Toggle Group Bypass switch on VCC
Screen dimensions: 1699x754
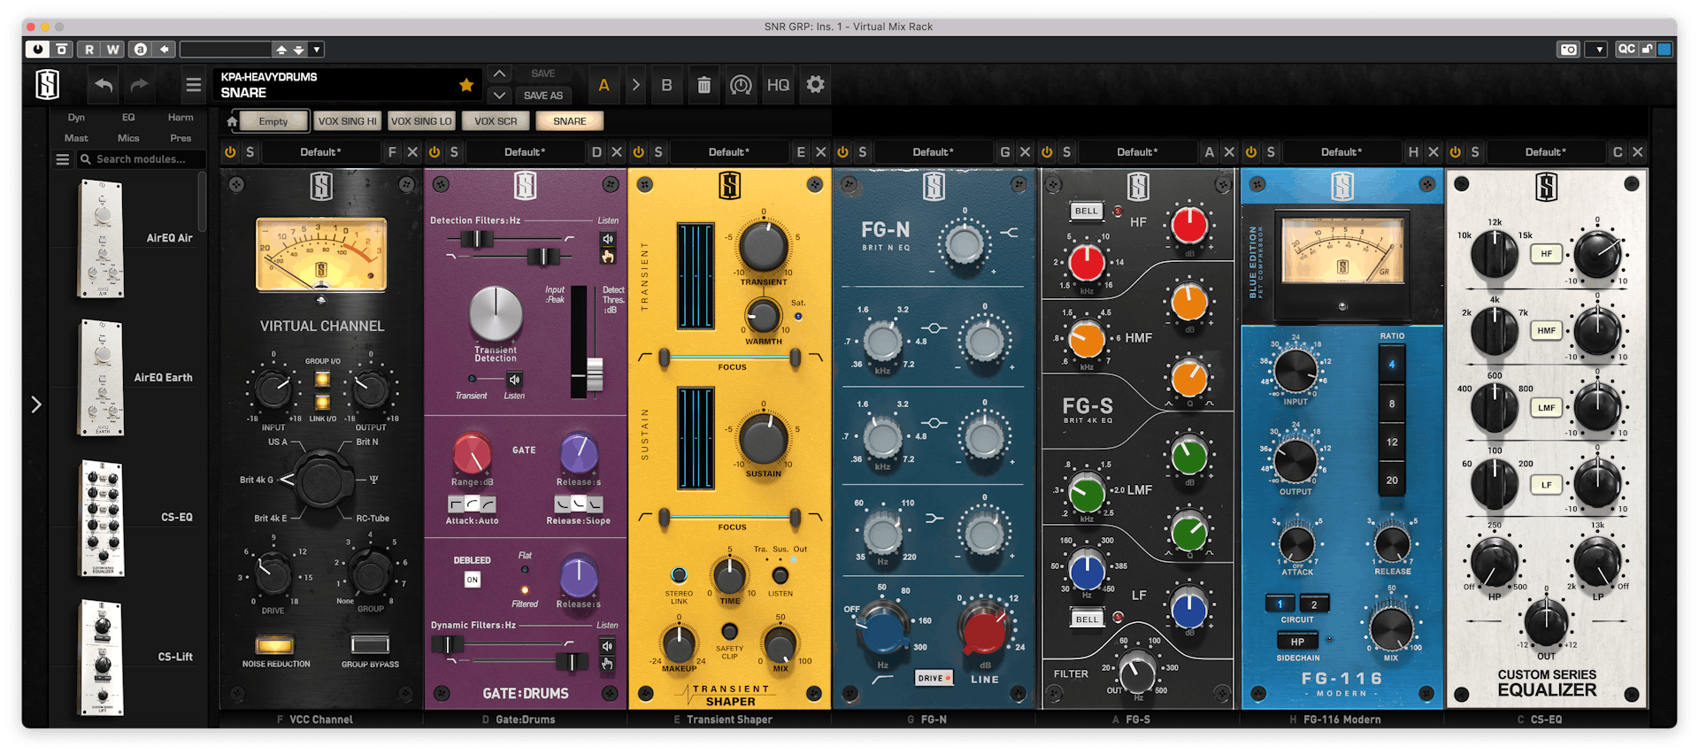pyautogui.click(x=370, y=644)
